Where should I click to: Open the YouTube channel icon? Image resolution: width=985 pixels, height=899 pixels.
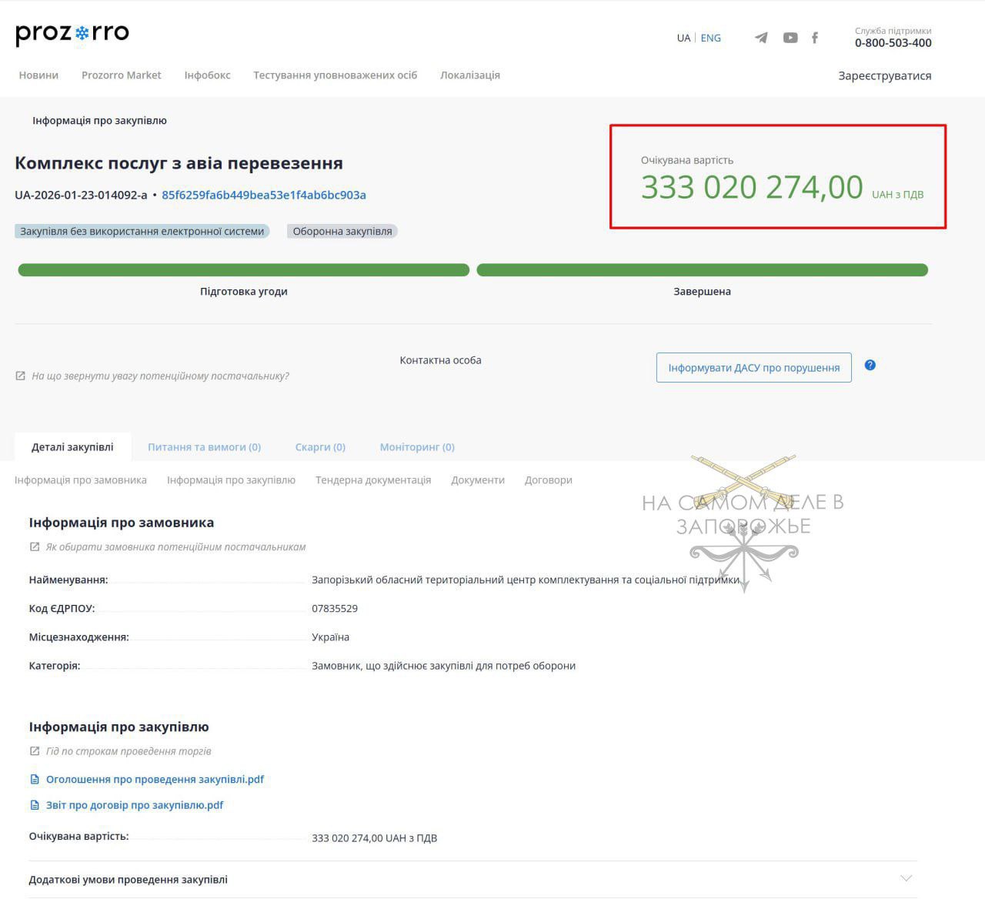(x=790, y=38)
